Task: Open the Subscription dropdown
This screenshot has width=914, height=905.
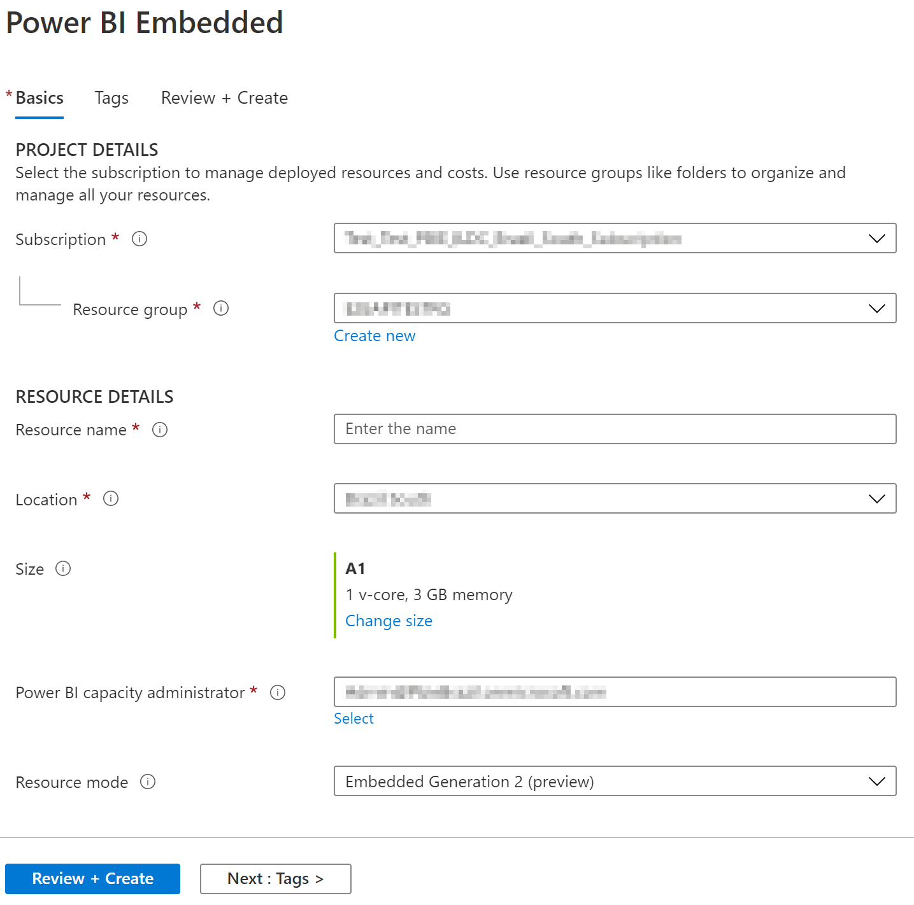Action: [x=615, y=238]
